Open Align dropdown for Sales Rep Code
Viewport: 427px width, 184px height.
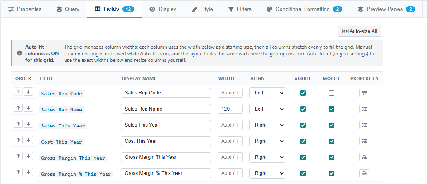[267, 93]
